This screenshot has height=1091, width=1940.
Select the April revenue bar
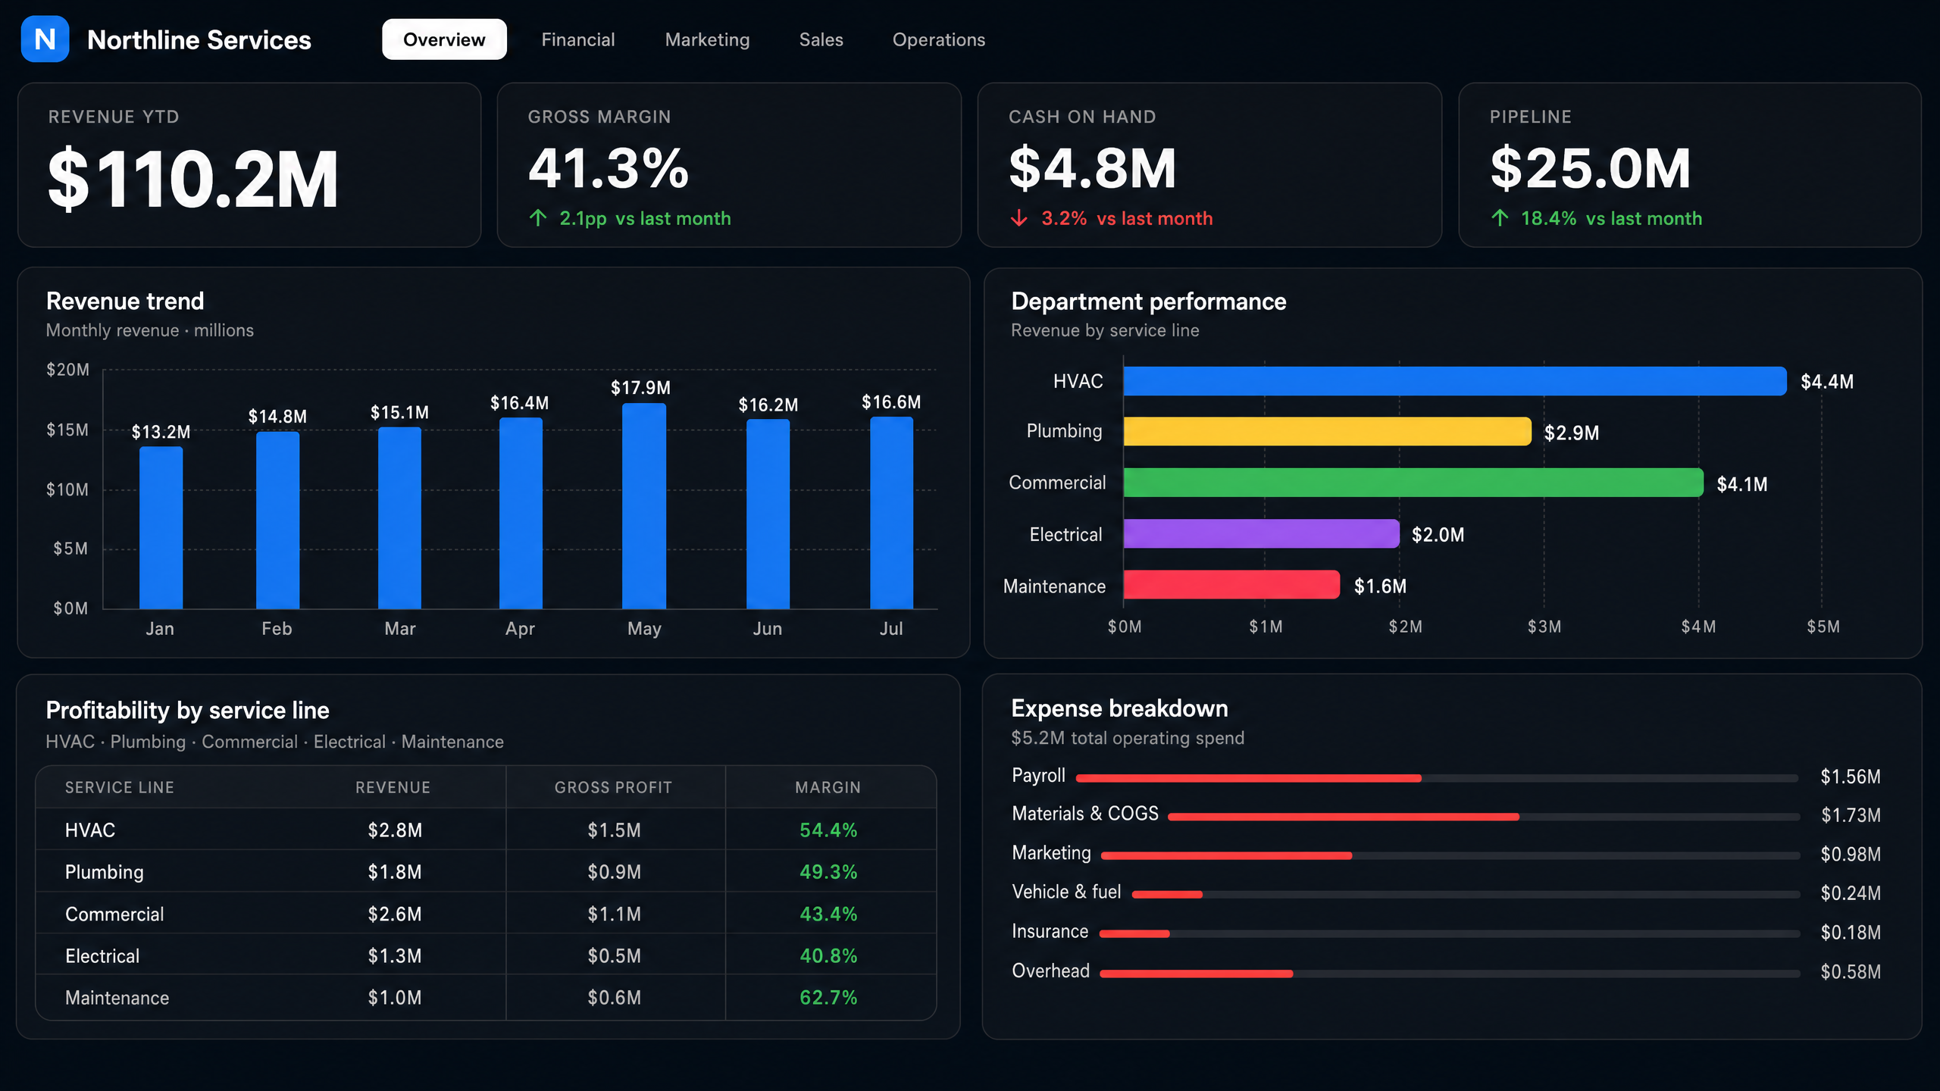tap(521, 513)
